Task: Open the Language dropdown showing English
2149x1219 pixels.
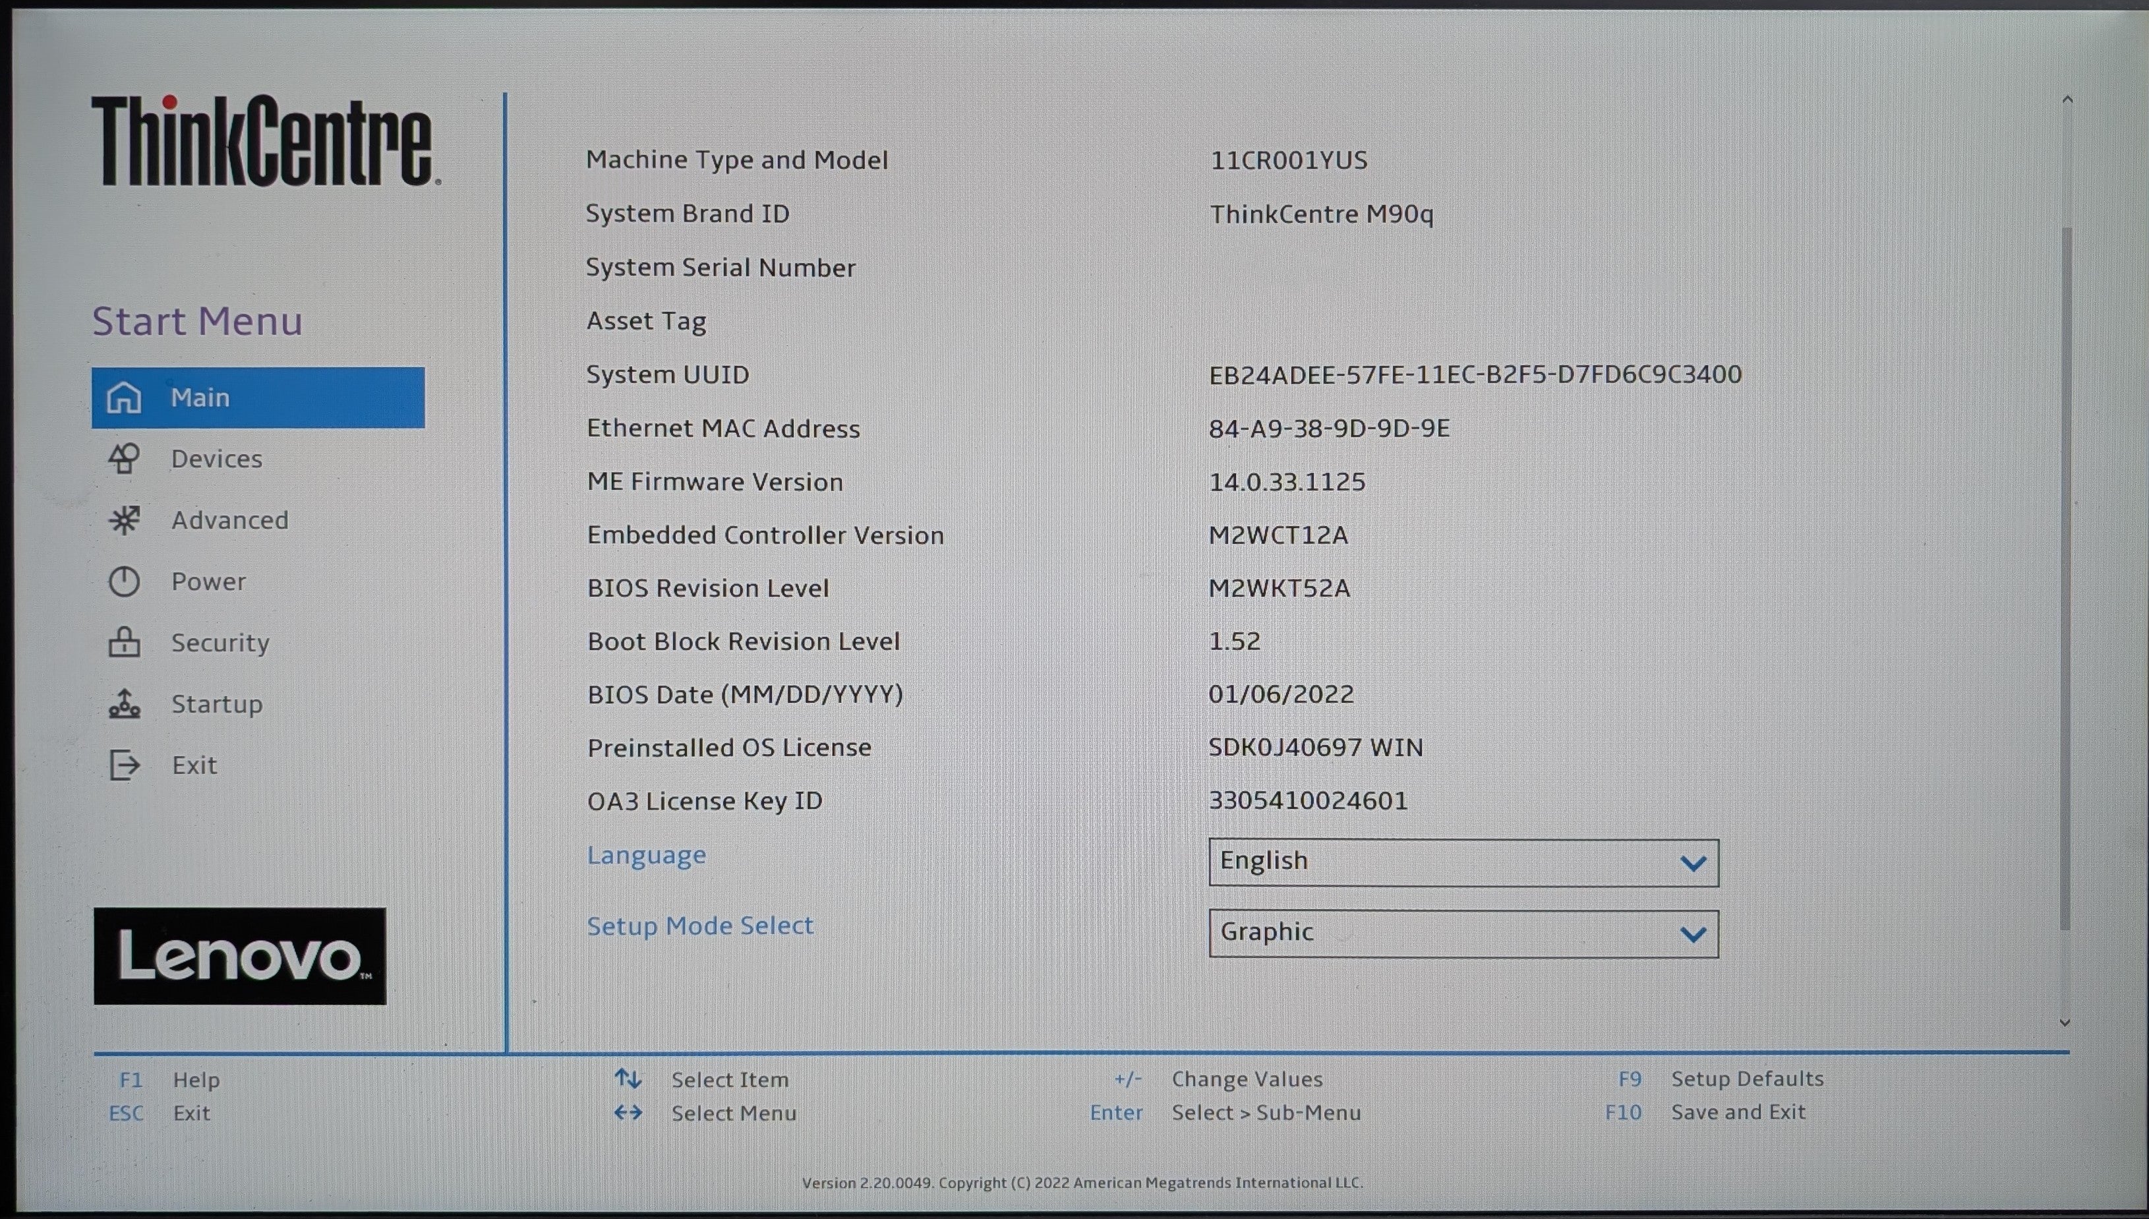Action: [x=1463, y=862]
